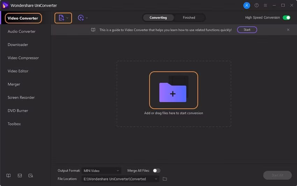Click the Wondershare UniConverter logo
This screenshot has width=297, height=186.
coord(5,5)
